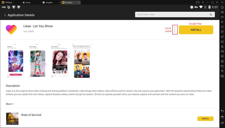The height and width of the screenshot is (128, 225).
Task: Install State of Survival
Action: [x=205, y=118]
